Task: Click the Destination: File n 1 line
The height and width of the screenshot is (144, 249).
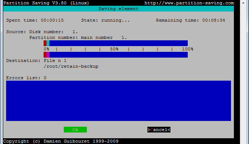Action: pyautogui.click(x=36, y=60)
